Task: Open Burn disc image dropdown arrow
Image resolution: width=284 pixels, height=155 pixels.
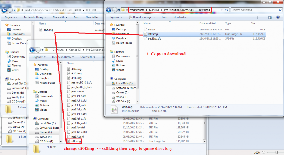Action: 154,17
